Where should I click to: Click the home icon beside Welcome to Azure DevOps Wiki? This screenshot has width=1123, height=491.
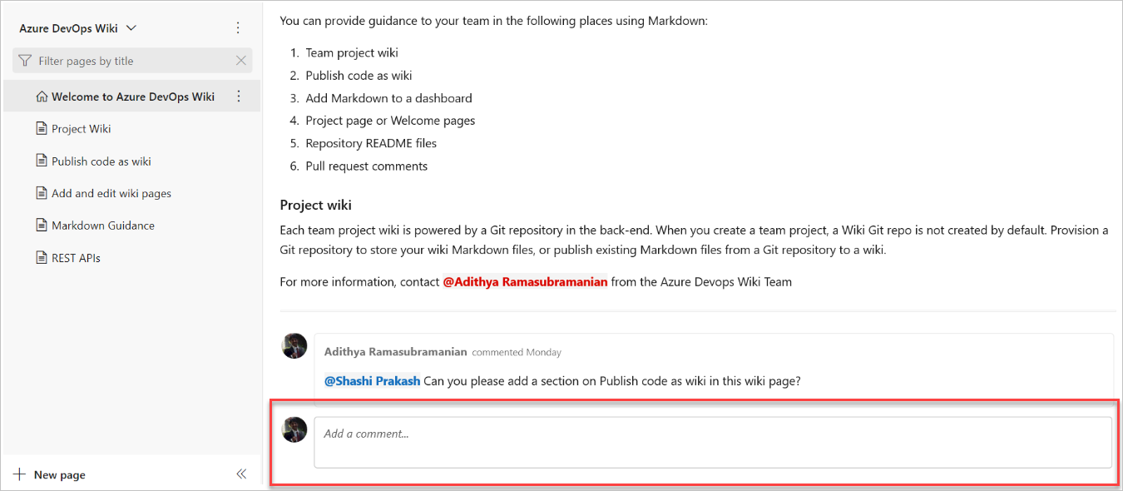click(x=42, y=96)
